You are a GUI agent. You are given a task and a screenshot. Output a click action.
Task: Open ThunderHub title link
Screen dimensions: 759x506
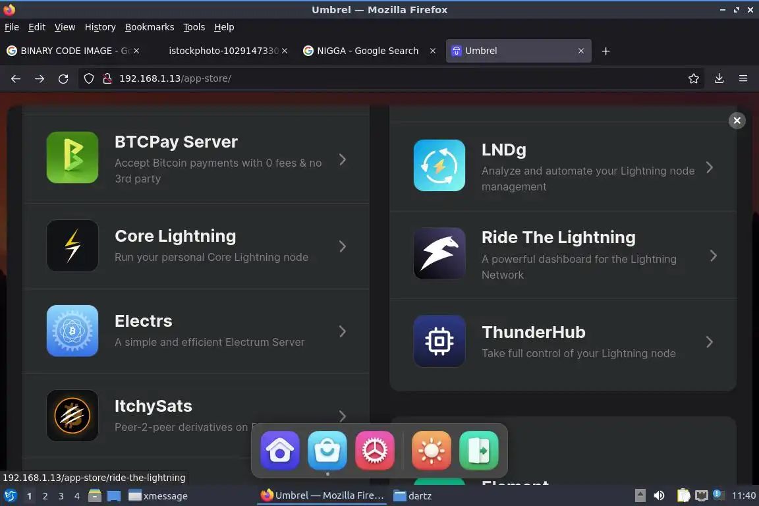pos(534,332)
